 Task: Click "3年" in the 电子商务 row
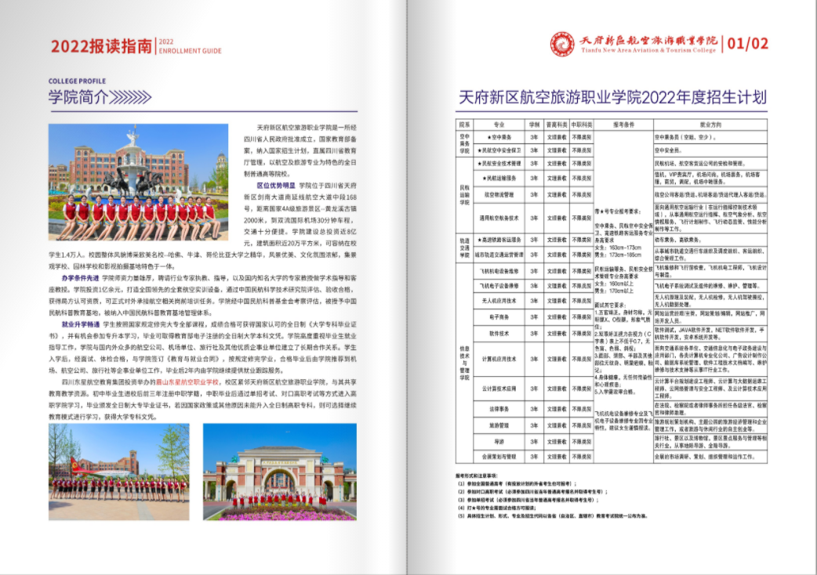534,317
